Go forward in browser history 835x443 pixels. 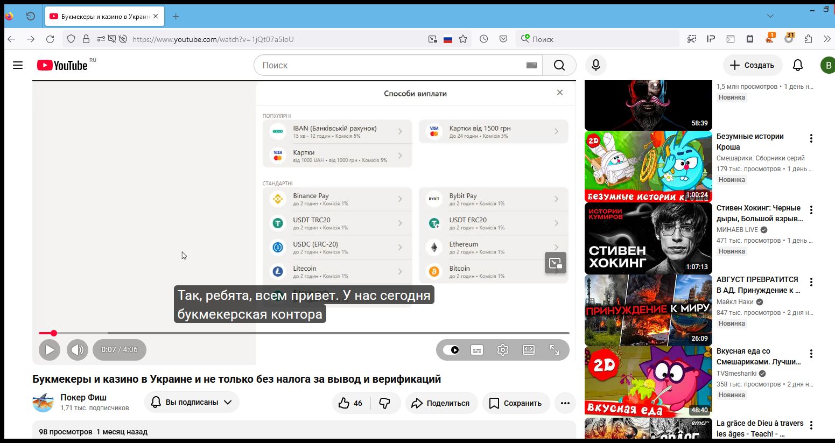click(x=31, y=39)
